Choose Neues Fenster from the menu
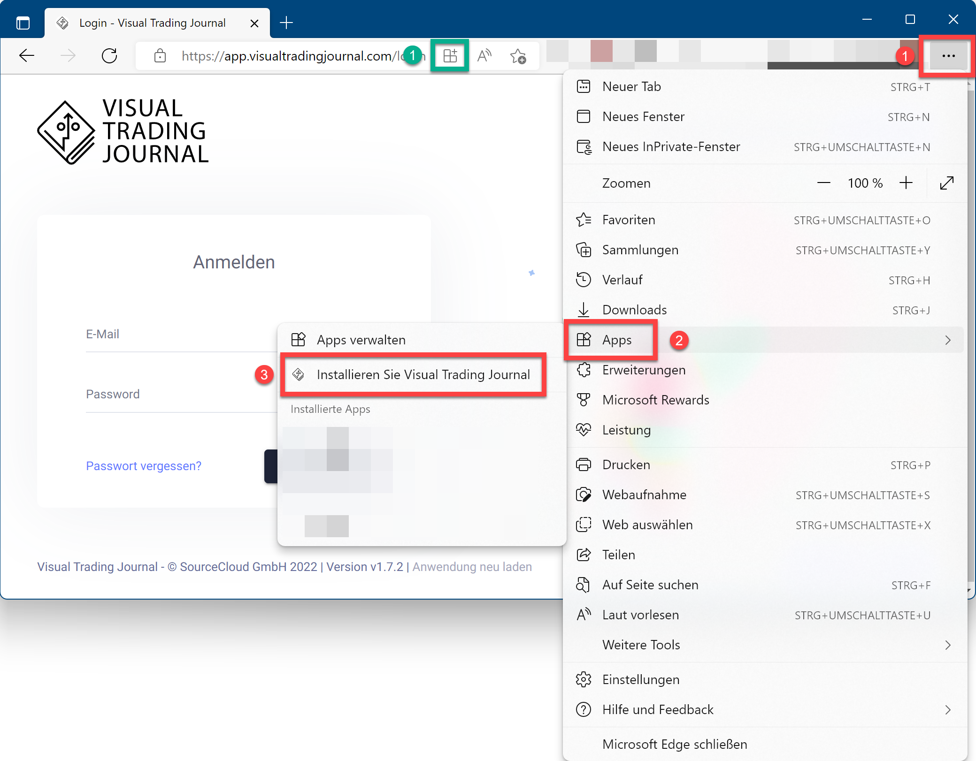The image size is (976, 761). 765,117
